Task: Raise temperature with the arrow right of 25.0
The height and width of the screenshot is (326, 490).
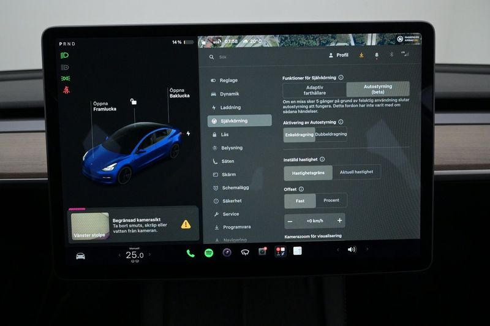Action: click(x=149, y=254)
